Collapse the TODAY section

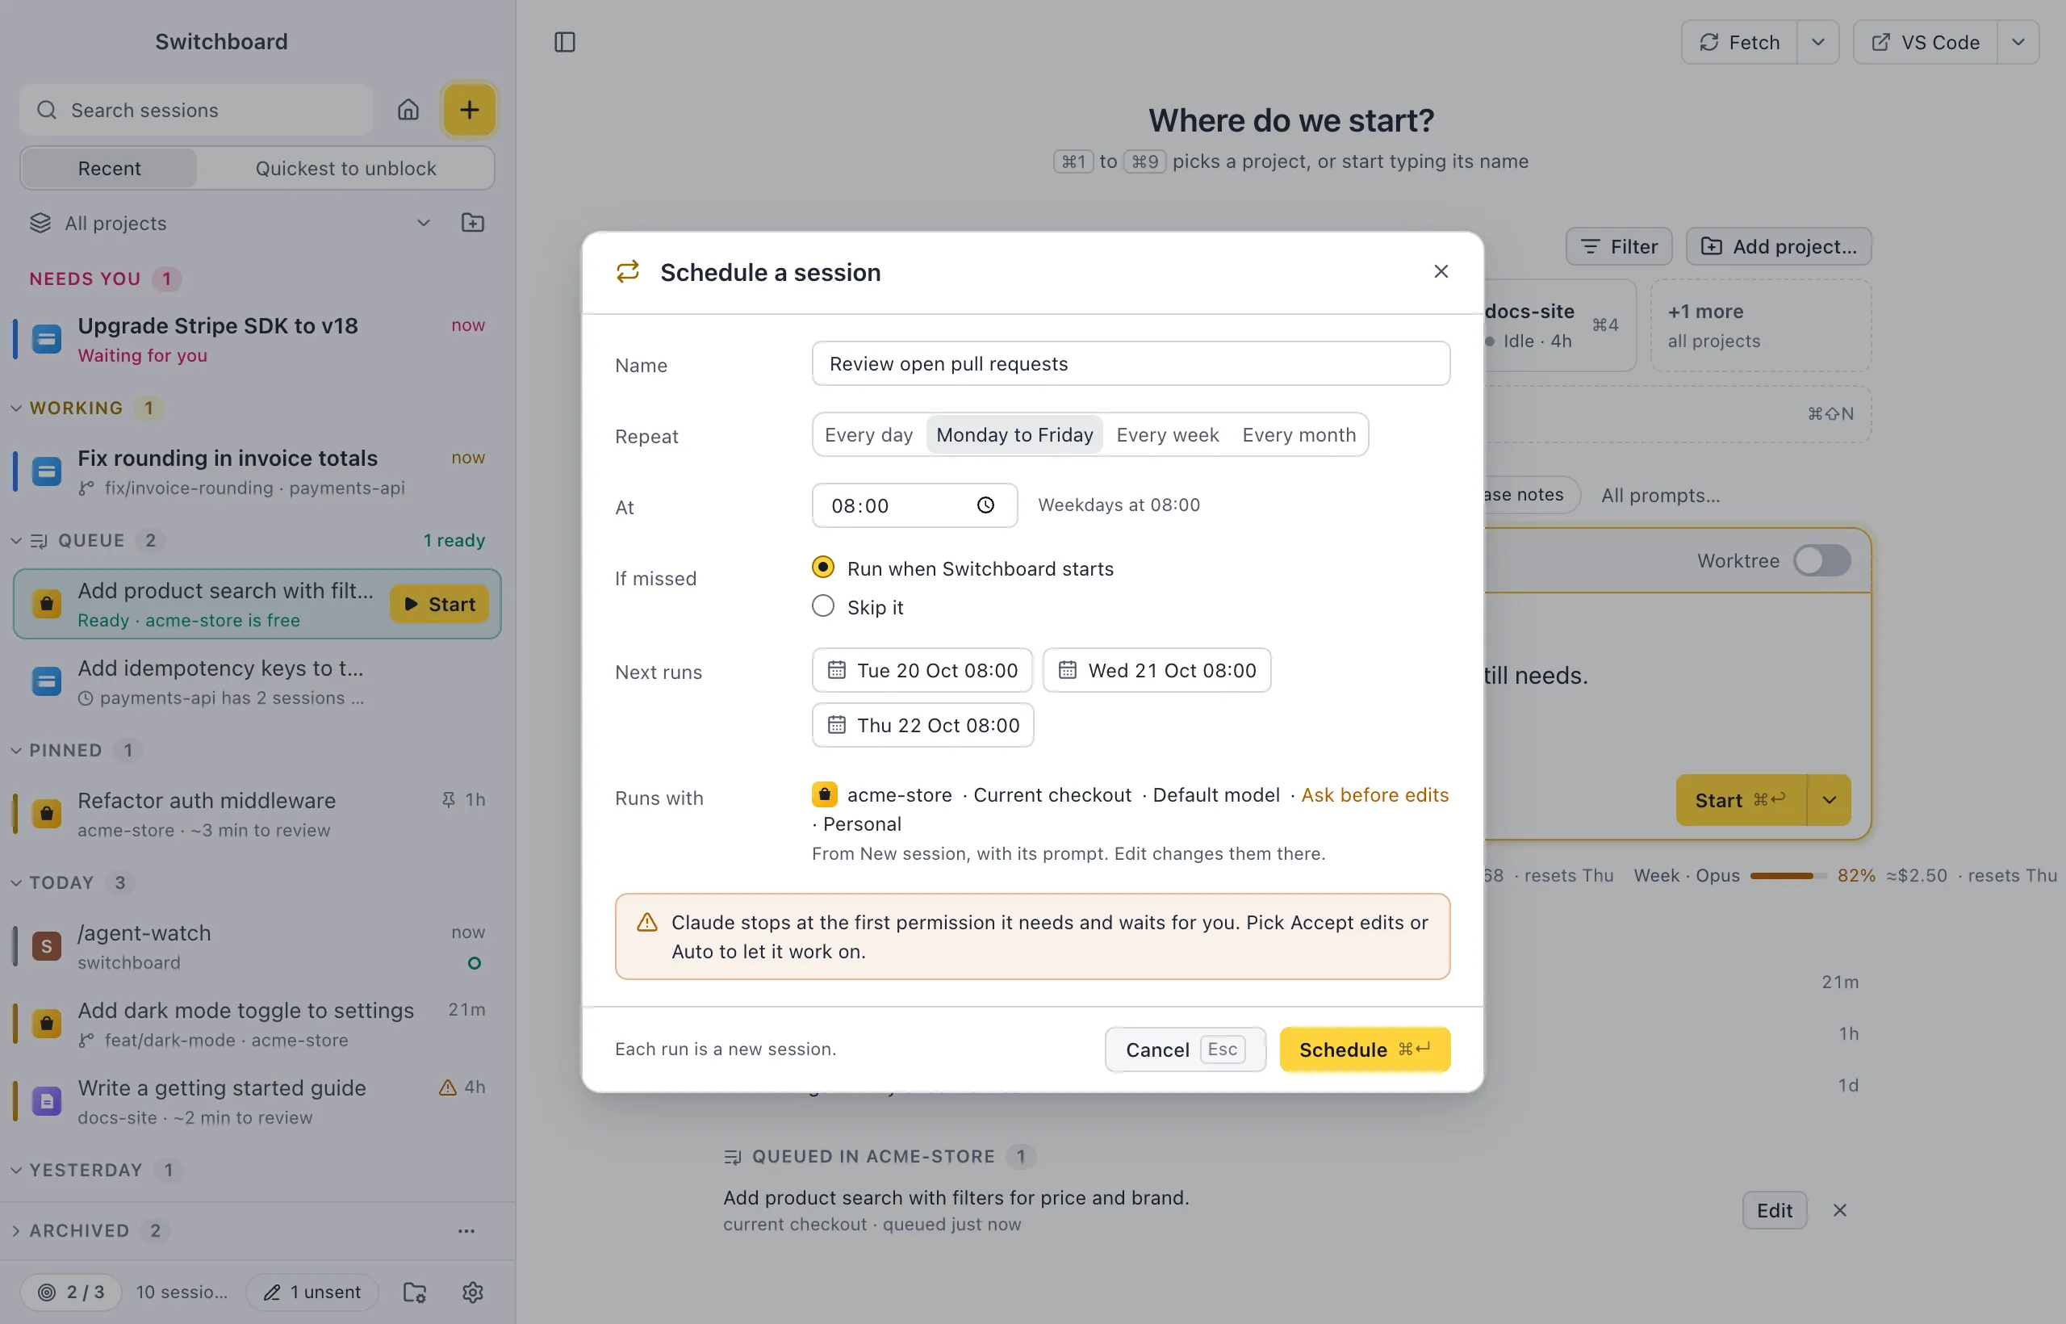pos(16,883)
